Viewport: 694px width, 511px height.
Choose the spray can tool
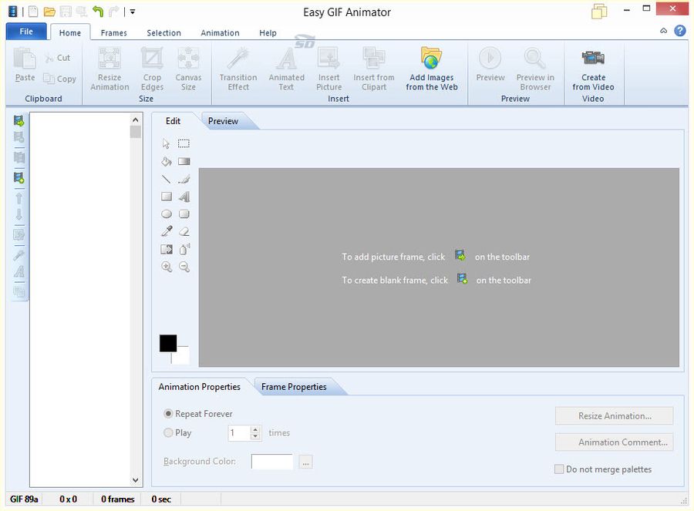point(184,250)
